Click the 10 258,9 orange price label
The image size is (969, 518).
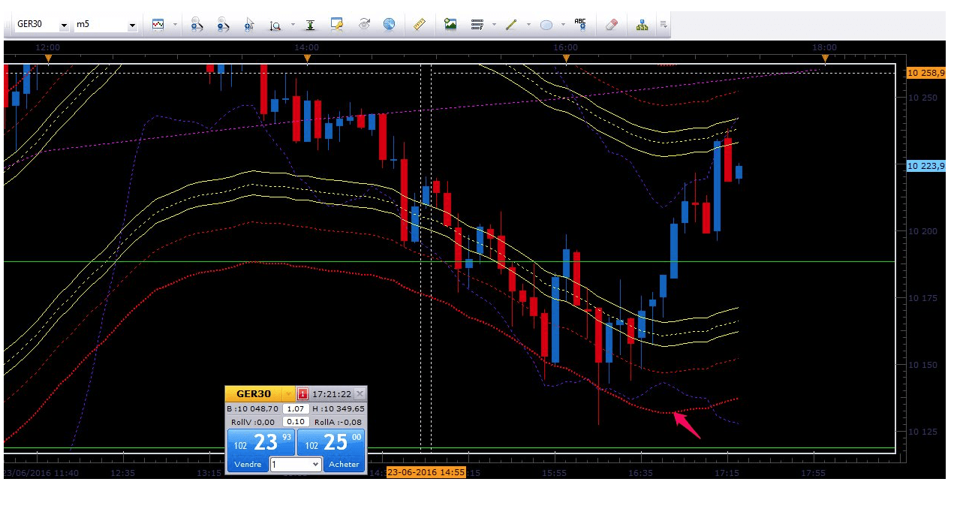click(925, 73)
